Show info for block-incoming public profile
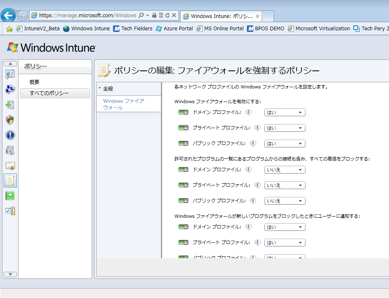This screenshot has height=298, width=389. pos(253,201)
